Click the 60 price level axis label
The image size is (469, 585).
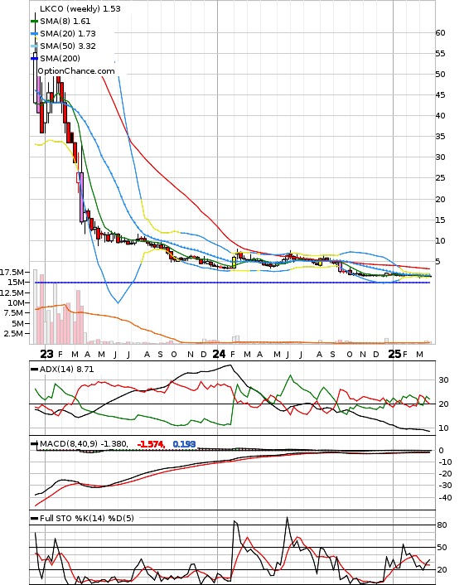pos(440,33)
